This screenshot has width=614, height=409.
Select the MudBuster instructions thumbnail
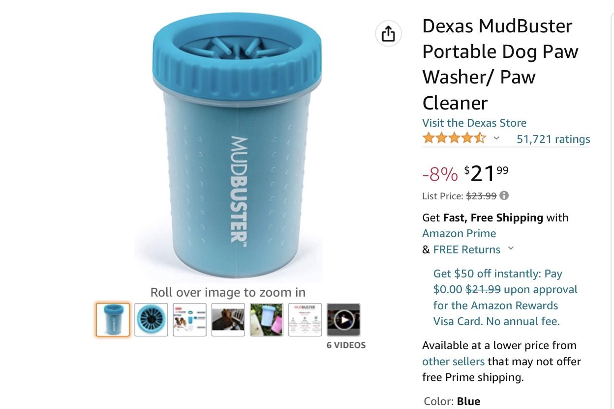305,320
